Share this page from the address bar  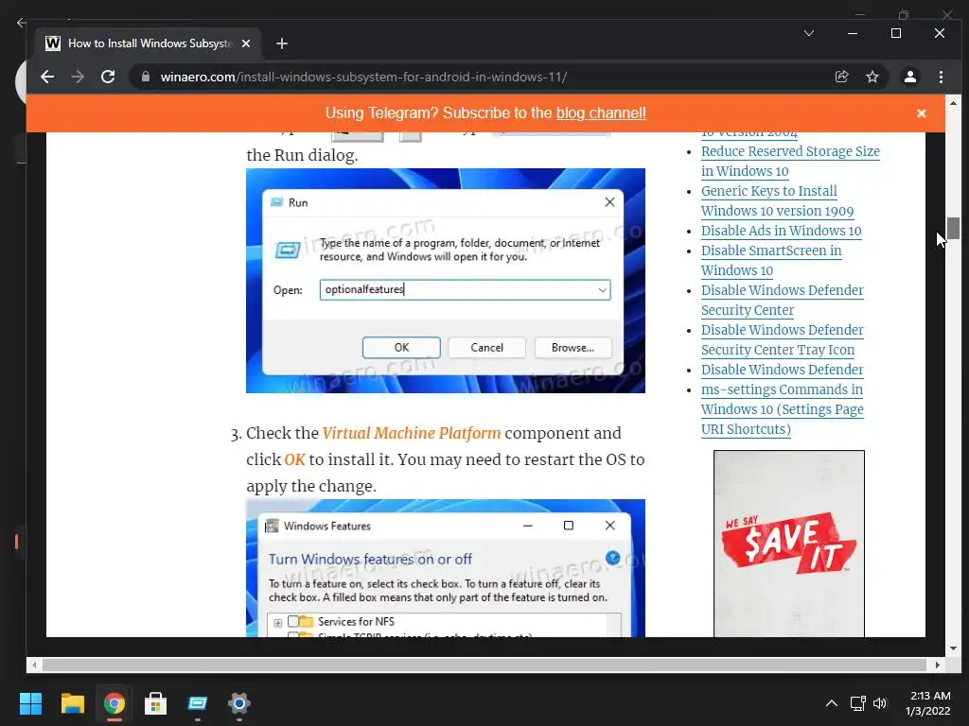pos(841,77)
